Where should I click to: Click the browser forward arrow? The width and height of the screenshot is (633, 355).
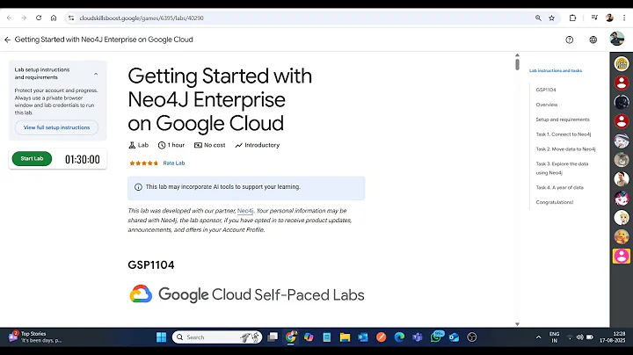click(x=24, y=18)
